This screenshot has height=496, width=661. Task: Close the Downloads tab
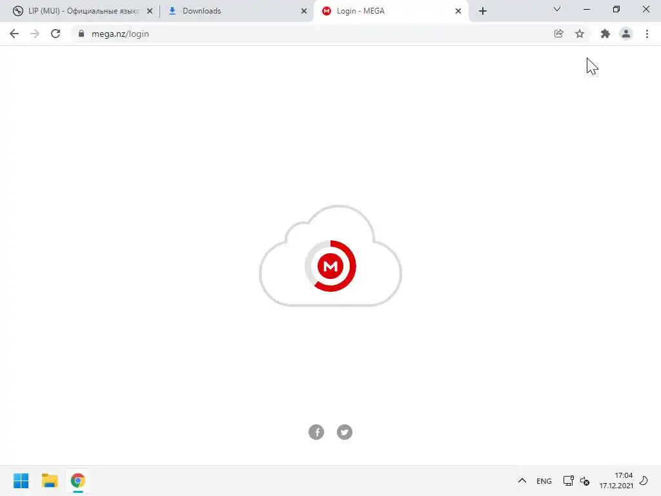[304, 11]
